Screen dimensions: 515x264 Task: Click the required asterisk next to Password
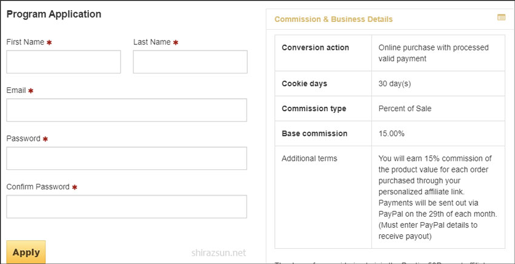point(45,139)
